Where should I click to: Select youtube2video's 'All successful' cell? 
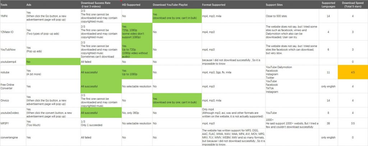click(x=101, y=113)
